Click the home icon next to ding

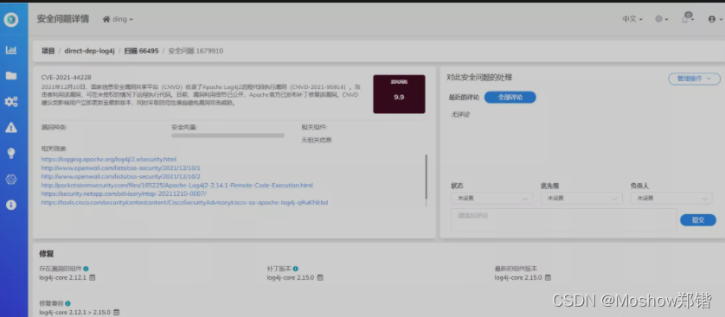click(106, 19)
